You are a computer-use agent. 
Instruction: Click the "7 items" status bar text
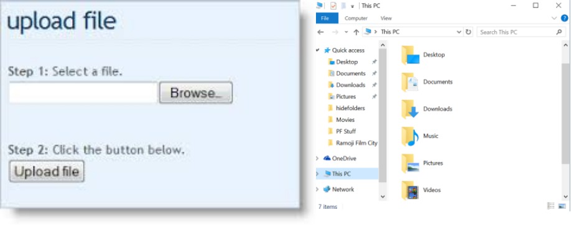(x=328, y=207)
